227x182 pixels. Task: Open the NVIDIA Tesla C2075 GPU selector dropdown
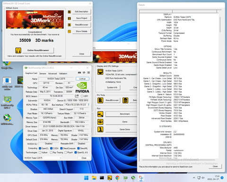[x=43, y=158]
